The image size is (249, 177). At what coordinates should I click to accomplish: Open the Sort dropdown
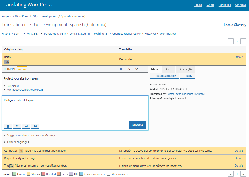18,34
